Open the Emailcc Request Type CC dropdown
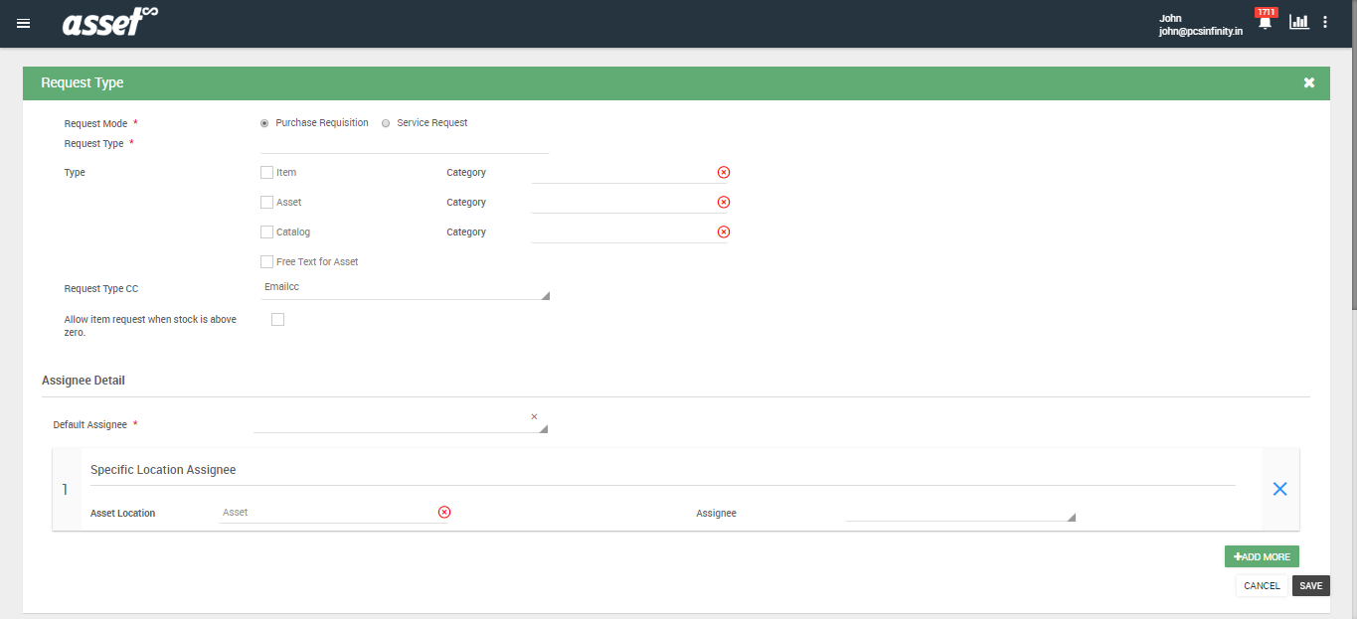This screenshot has width=1357, height=619. [405, 287]
